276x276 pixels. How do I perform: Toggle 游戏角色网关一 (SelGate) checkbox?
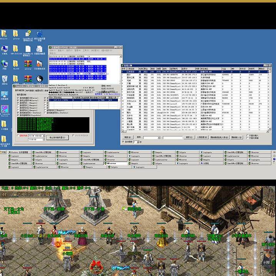18,113
